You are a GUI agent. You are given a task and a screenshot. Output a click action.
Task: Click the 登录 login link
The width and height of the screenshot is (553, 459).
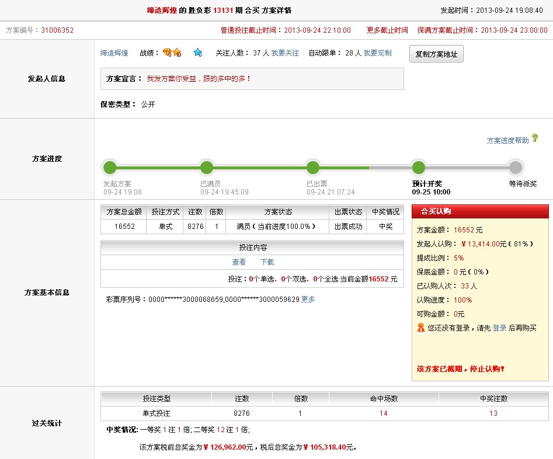(x=499, y=328)
